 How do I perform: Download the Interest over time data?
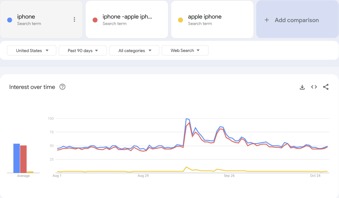pyautogui.click(x=302, y=87)
